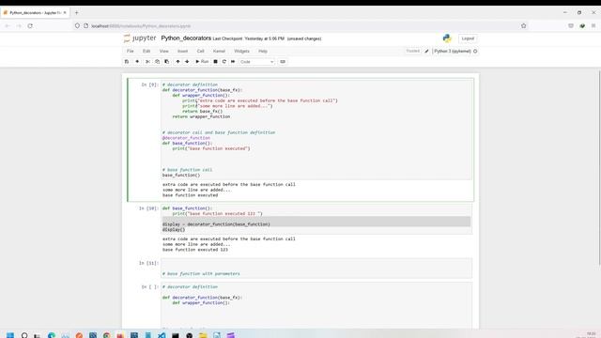Image resolution: width=601 pixels, height=338 pixels.
Task: Open the Help menu
Action: pyautogui.click(x=263, y=51)
